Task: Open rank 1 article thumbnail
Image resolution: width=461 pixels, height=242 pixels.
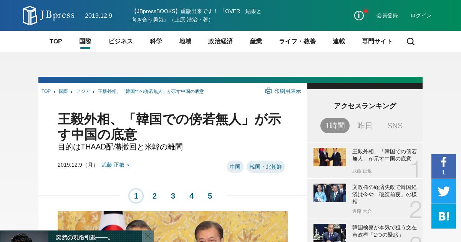Action: click(x=330, y=157)
